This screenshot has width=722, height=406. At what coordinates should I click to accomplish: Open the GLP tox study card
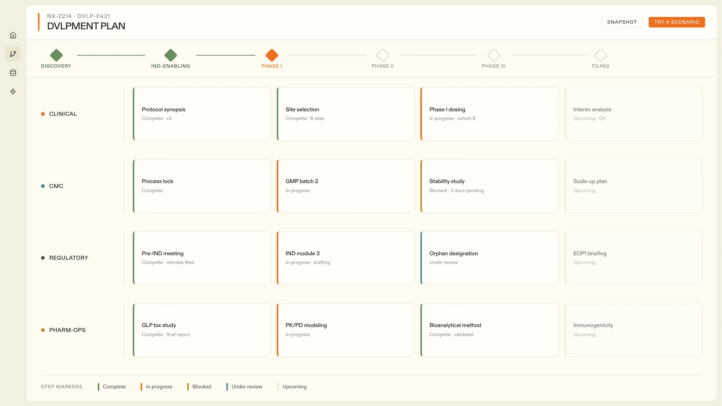(202, 330)
